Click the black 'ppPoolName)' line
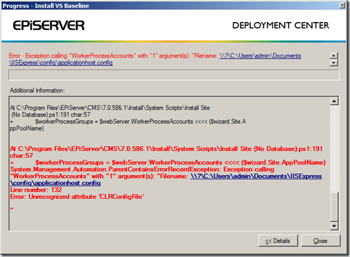This screenshot has height=257, width=350. pos(26,128)
